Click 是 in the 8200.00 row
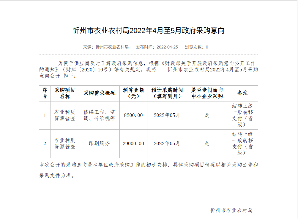The height and width of the screenshot is (219, 298). point(207,115)
